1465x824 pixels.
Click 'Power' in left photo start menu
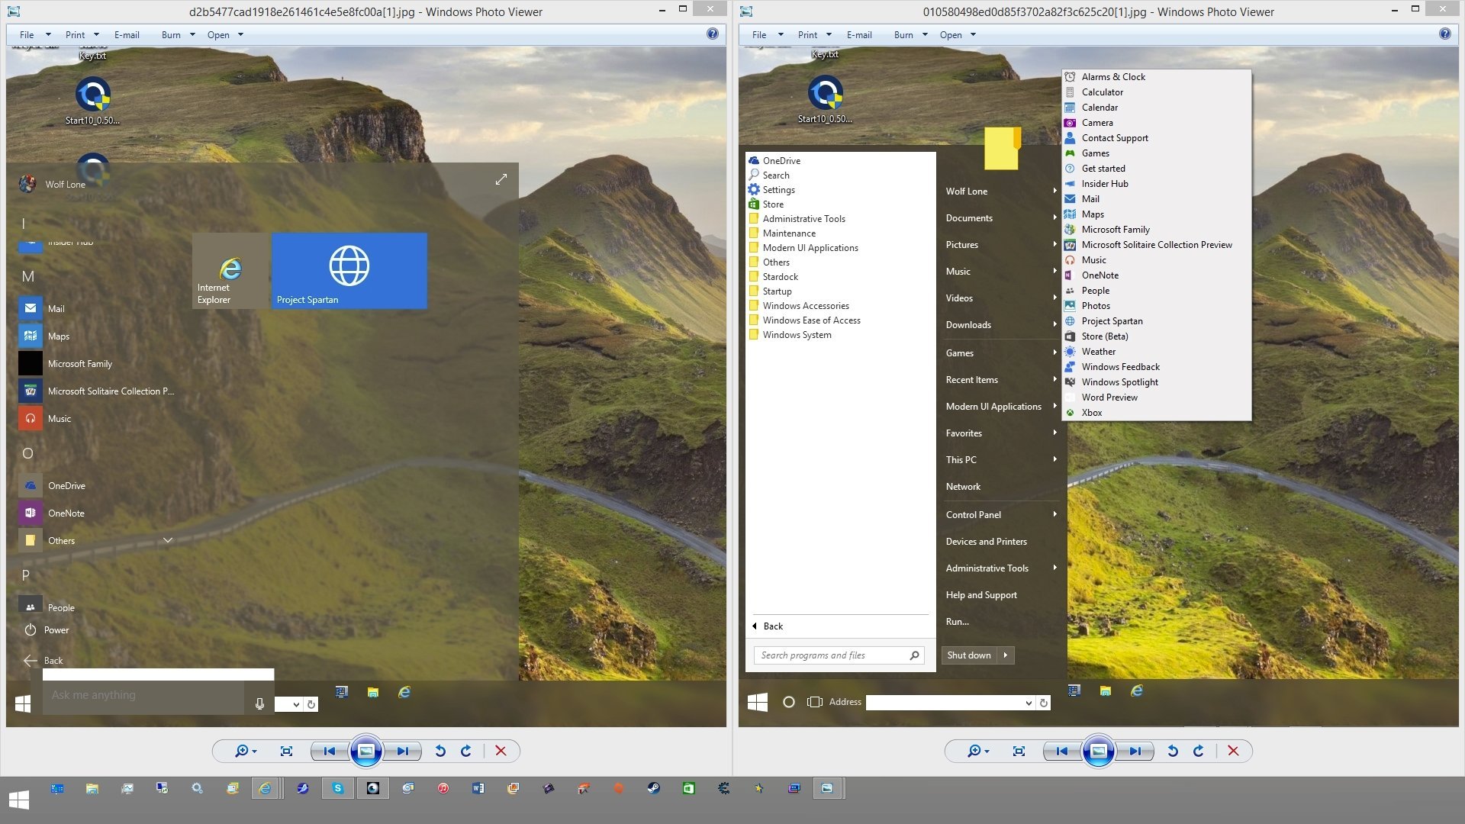[47, 630]
